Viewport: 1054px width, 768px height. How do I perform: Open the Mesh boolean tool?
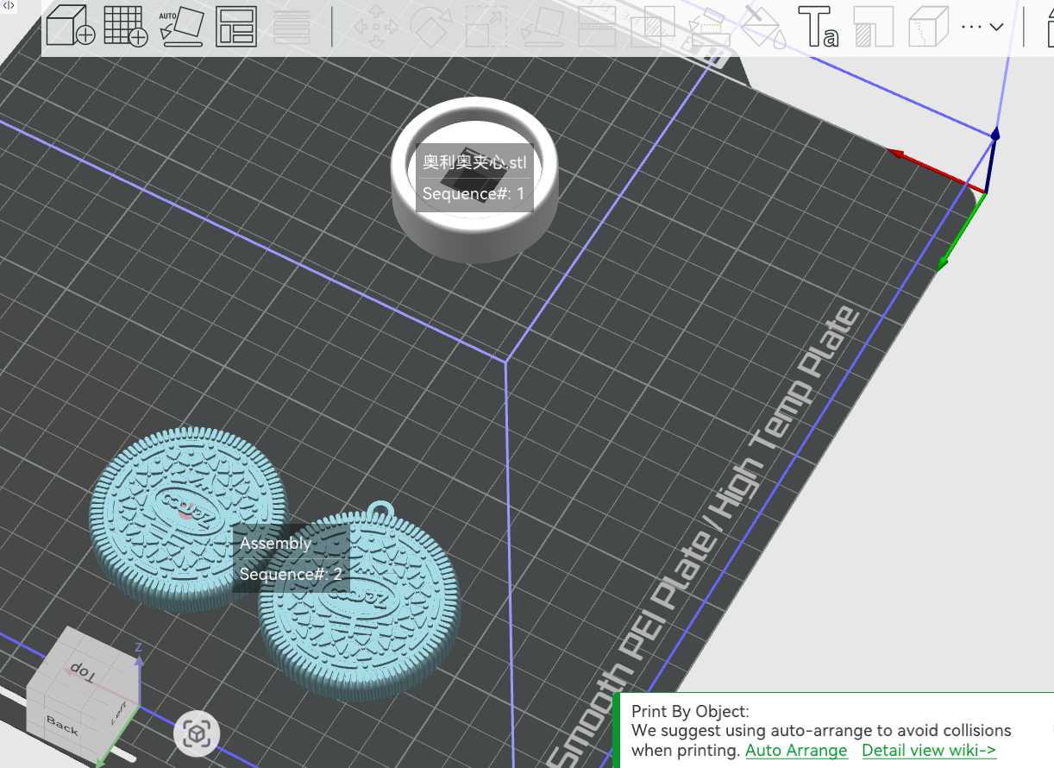click(x=653, y=26)
